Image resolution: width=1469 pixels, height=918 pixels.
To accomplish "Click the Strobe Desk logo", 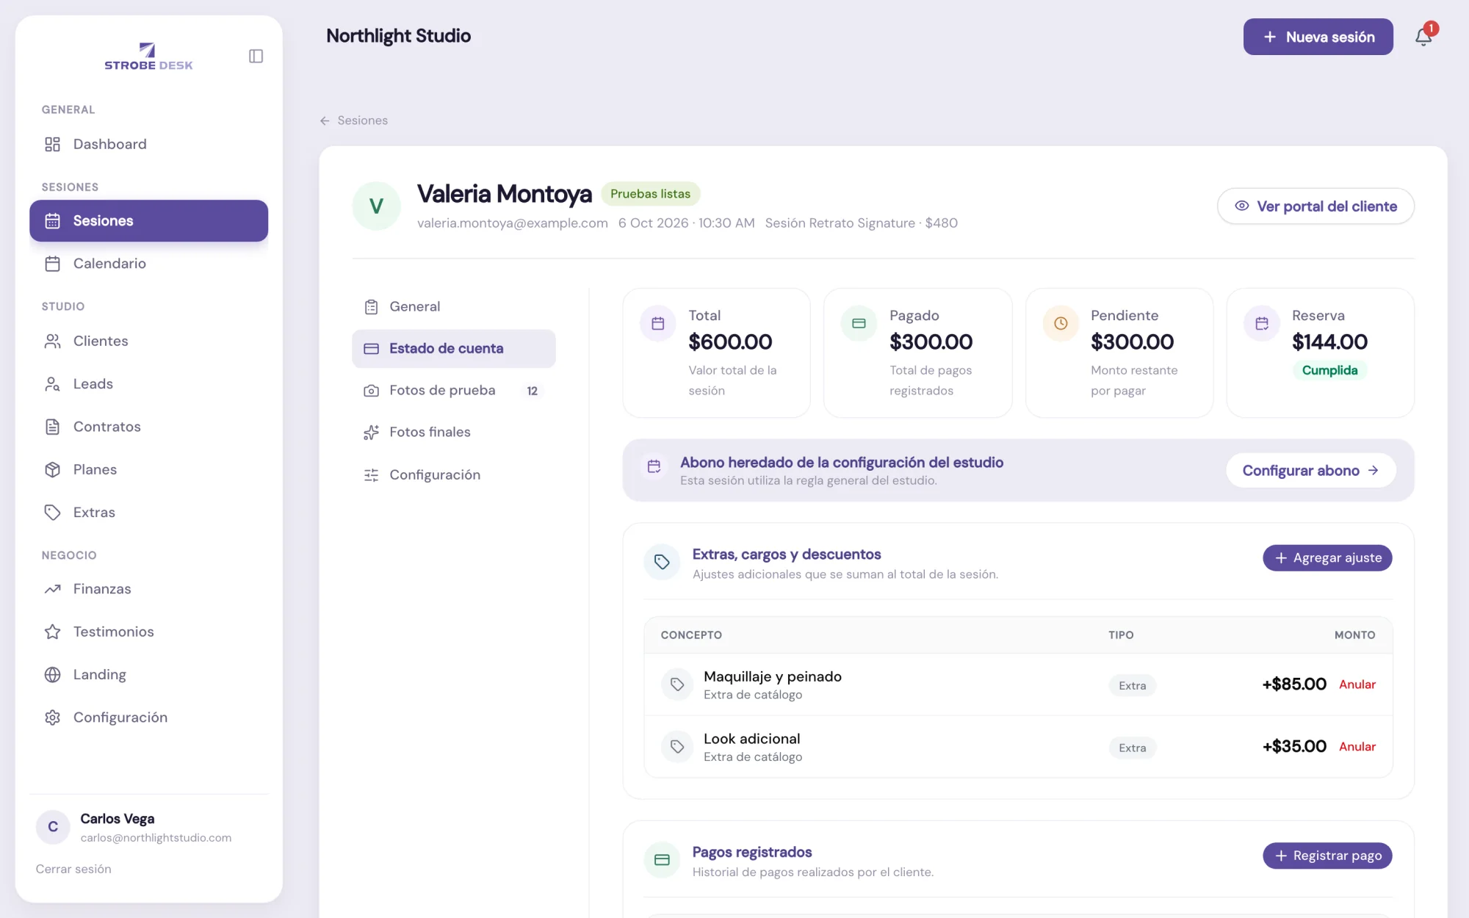I will click(148, 57).
